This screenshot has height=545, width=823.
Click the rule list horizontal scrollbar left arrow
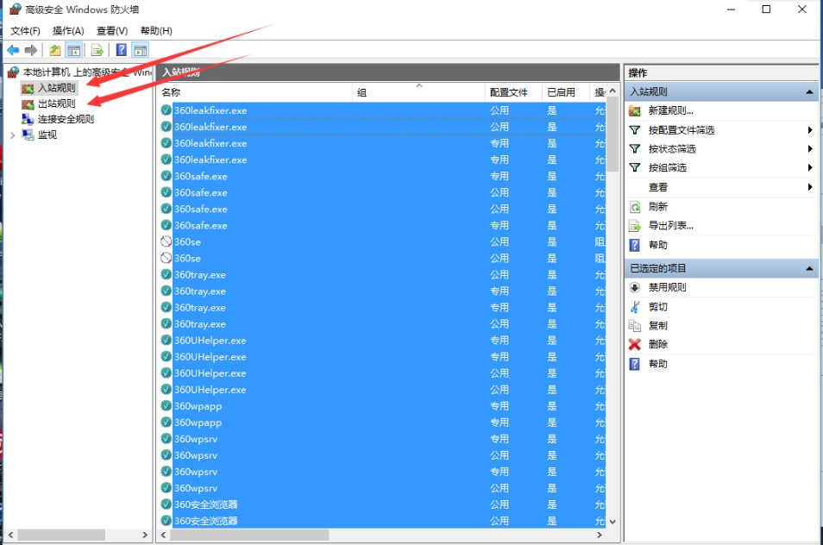(x=163, y=535)
